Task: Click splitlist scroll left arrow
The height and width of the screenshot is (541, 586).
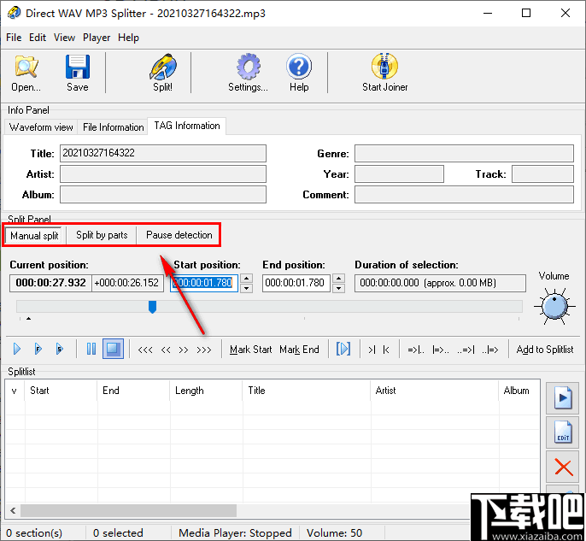Action: 13,510
